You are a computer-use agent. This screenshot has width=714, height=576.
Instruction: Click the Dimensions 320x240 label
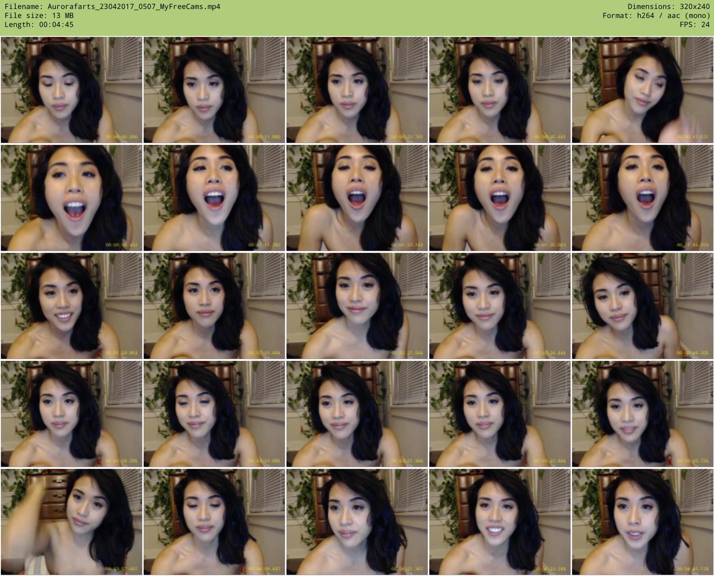669,7
